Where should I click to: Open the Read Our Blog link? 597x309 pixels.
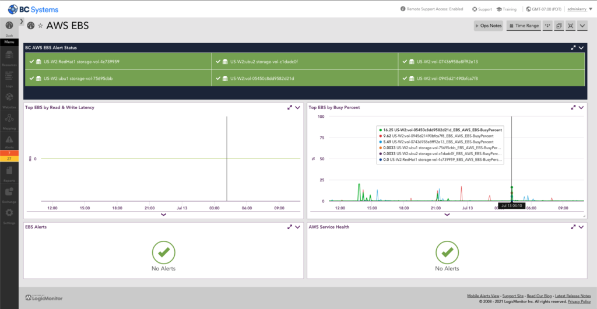539,296
